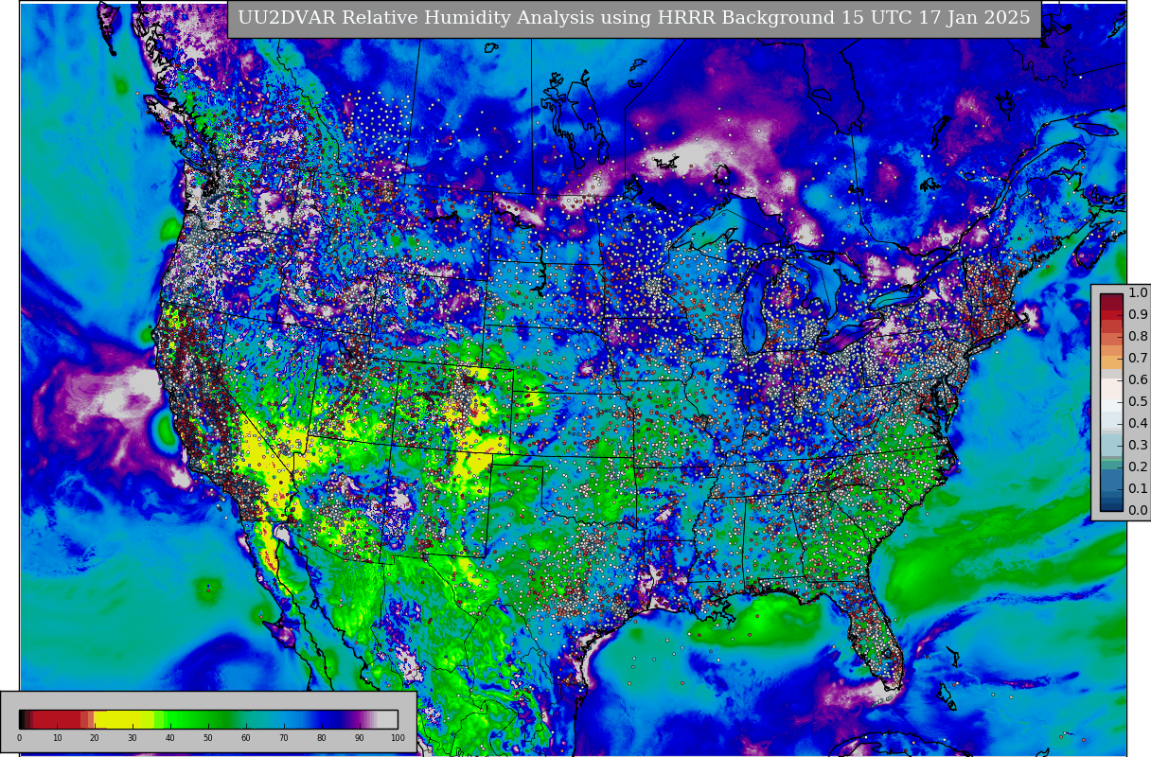Click the '30' tick label on bottom colorbar

(133, 738)
